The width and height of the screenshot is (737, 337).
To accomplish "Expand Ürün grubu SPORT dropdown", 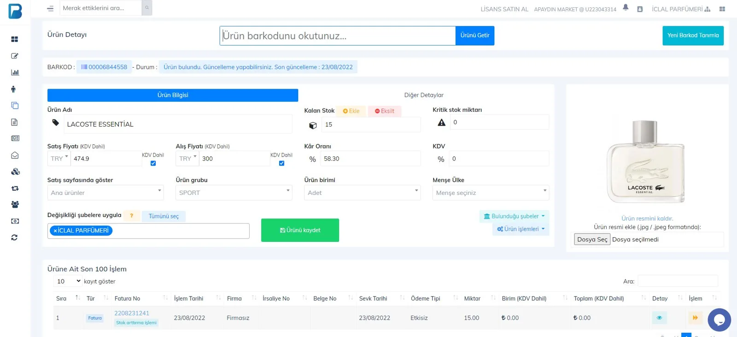I will [234, 193].
